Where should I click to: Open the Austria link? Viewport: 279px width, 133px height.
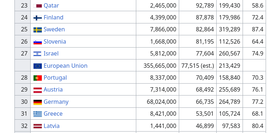(x=53, y=89)
